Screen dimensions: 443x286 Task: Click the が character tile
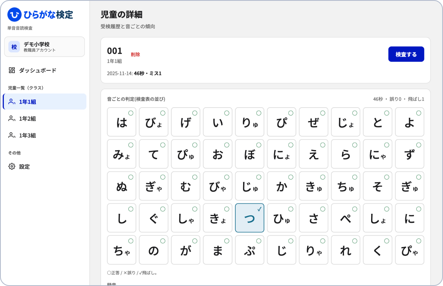click(x=186, y=250)
